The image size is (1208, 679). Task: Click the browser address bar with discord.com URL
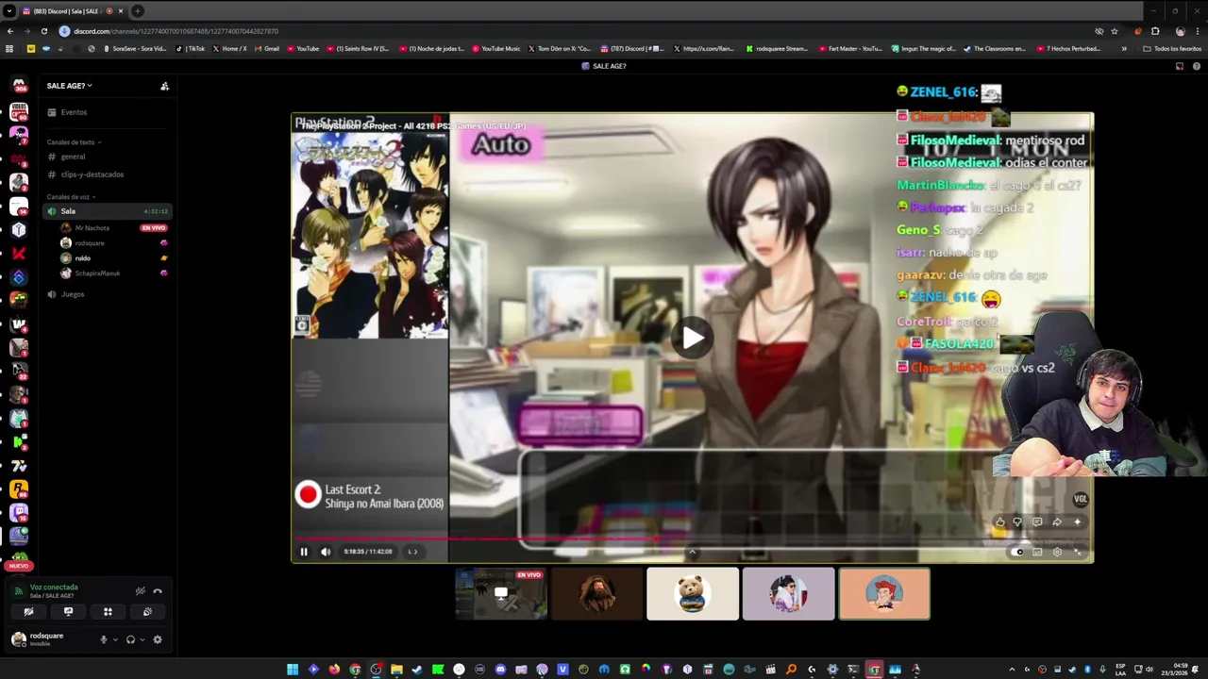pos(566,31)
